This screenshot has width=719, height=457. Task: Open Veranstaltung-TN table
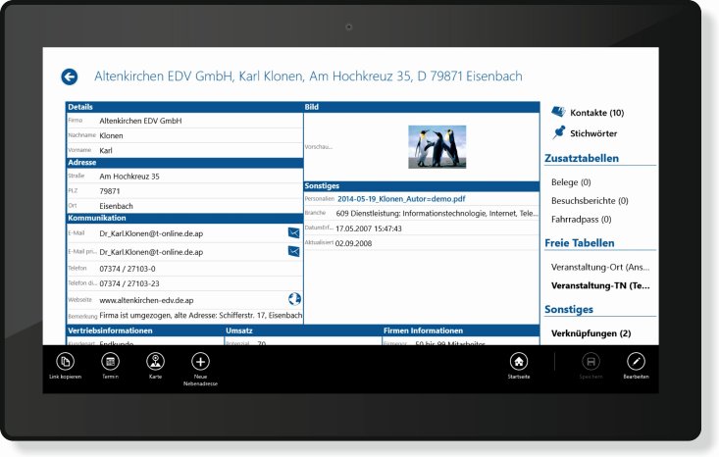(x=600, y=285)
